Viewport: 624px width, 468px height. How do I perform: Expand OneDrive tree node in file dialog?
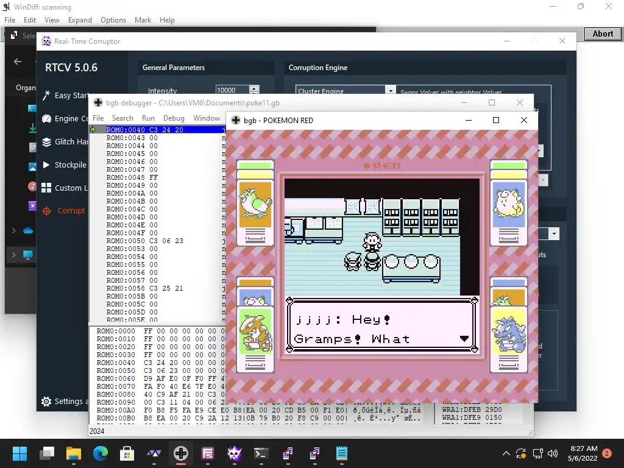pyautogui.click(x=14, y=230)
